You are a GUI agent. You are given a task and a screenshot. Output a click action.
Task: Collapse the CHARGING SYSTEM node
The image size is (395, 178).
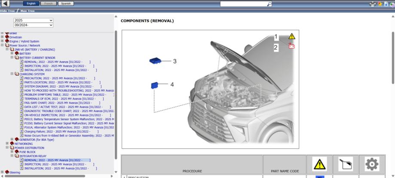pos(12,74)
